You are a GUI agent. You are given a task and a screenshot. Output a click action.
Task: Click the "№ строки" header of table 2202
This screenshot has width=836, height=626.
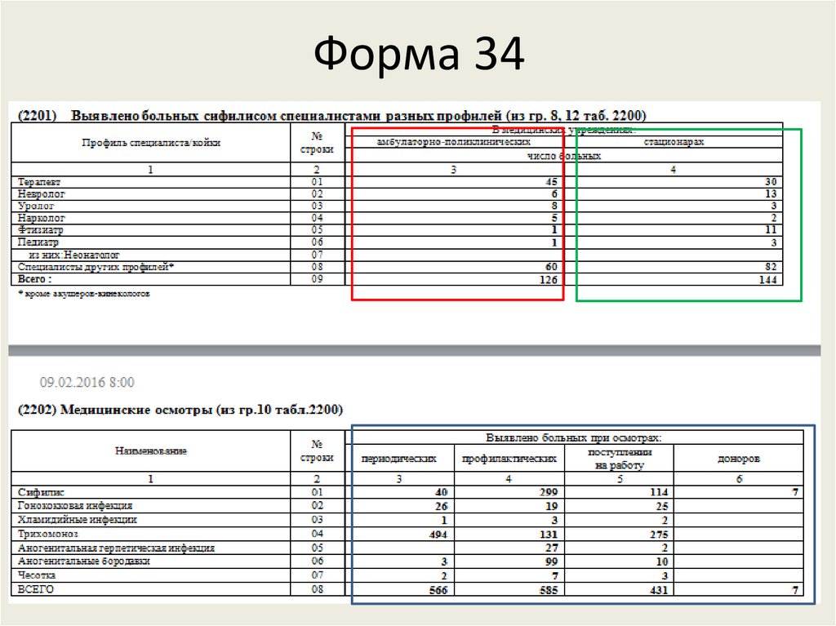(318, 451)
